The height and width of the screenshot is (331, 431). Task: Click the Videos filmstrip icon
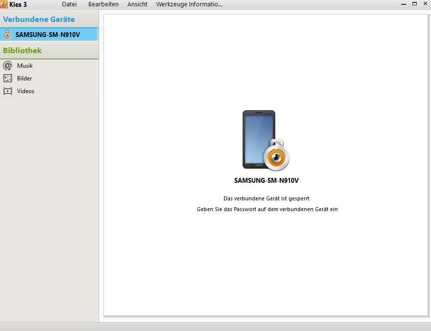(8, 91)
